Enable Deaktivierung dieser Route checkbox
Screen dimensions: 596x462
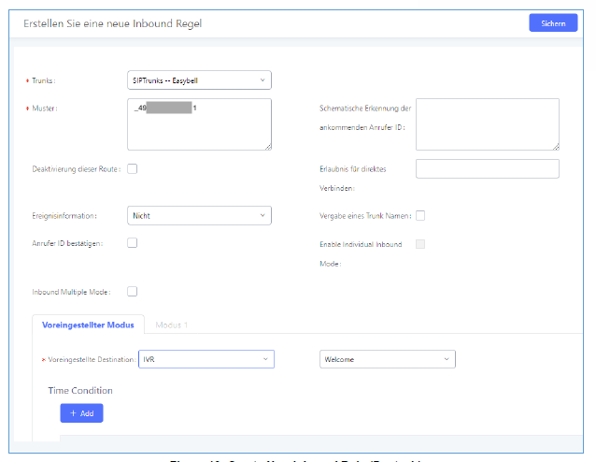[x=132, y=168]
